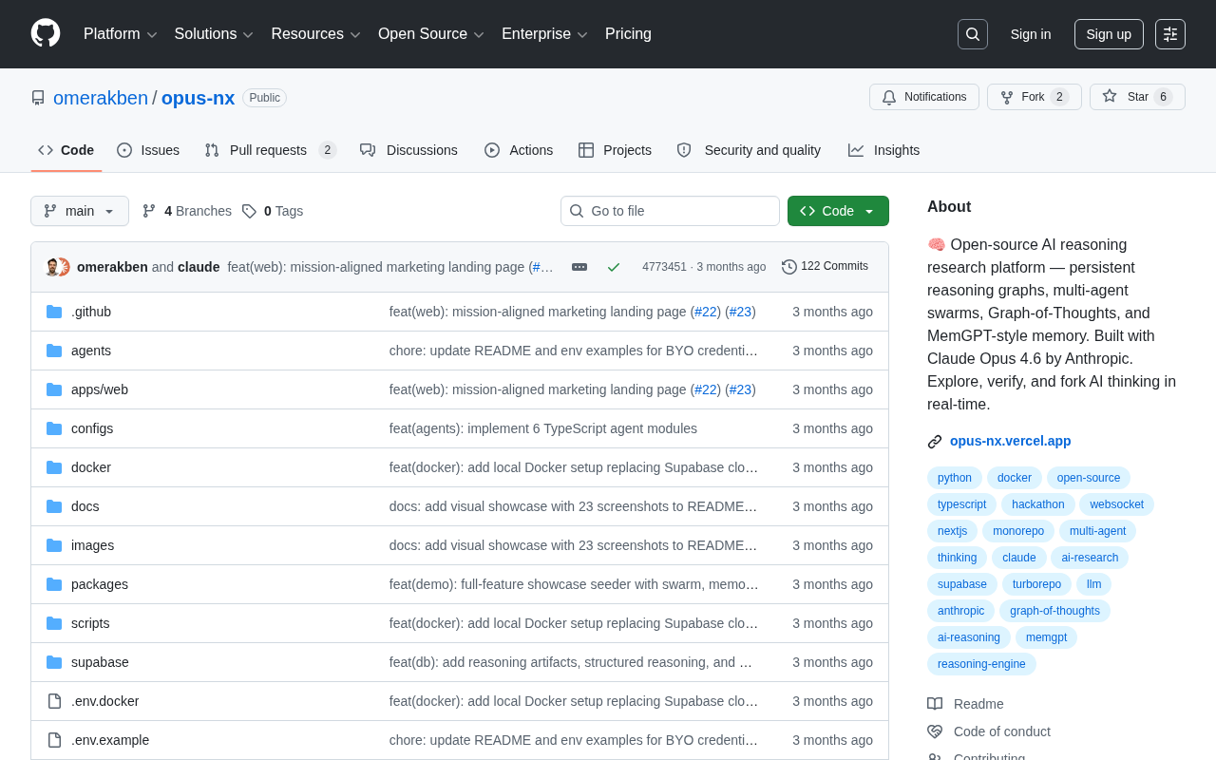Click the hackathon topic tag
The width and height of the screenshot is (1216, 760).
tap(1037, 504)
